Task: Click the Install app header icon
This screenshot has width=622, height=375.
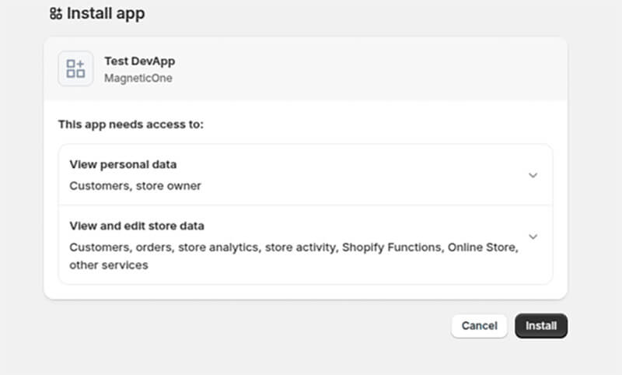Action: coord(56,13)
